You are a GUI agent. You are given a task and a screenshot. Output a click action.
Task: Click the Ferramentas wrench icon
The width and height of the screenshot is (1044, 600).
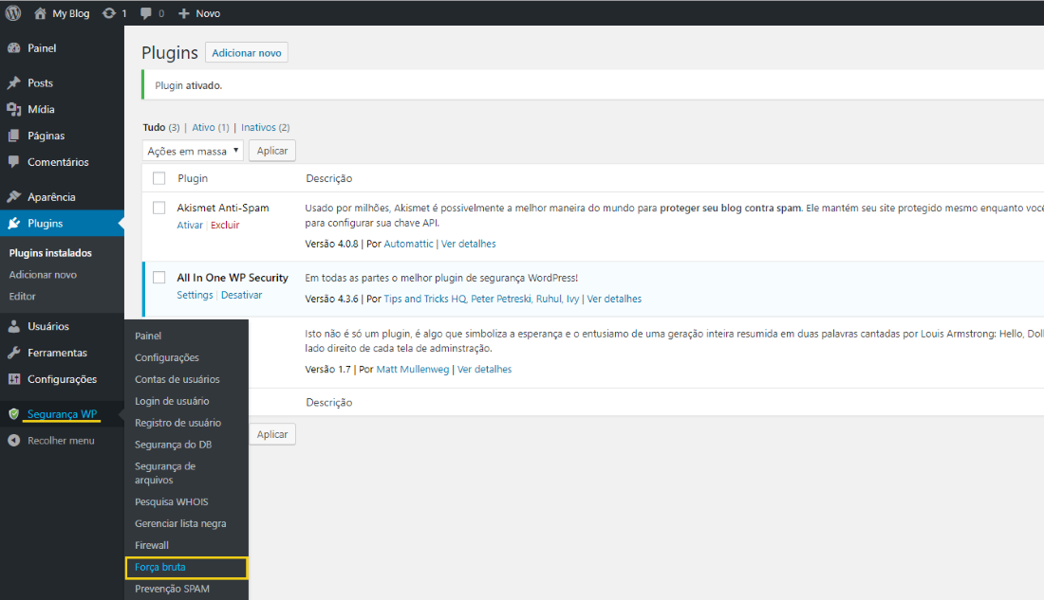pyautogui.click(x=14, y=353)
